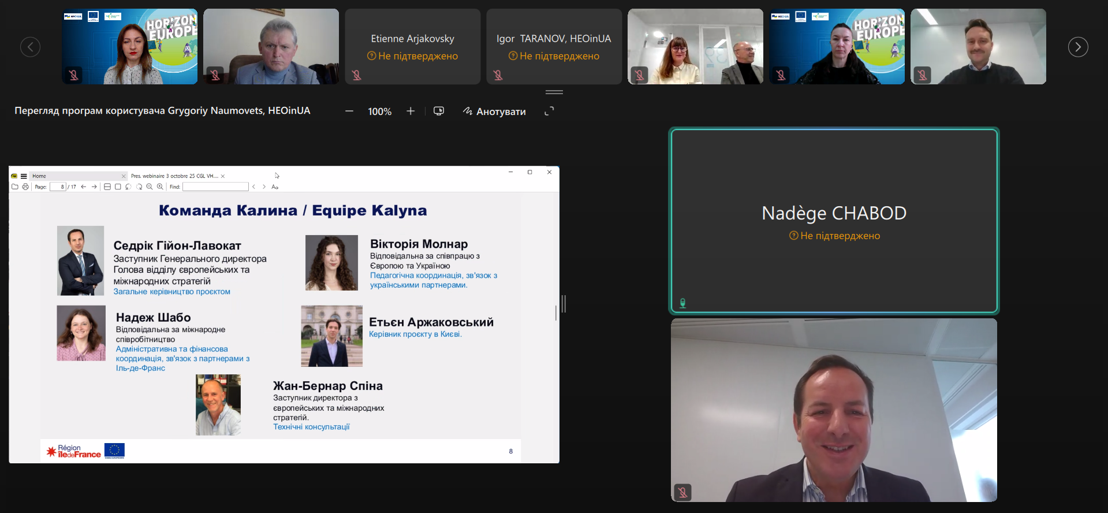
Task: Click the request control monitor icon
Action: (x=439, y=111)
